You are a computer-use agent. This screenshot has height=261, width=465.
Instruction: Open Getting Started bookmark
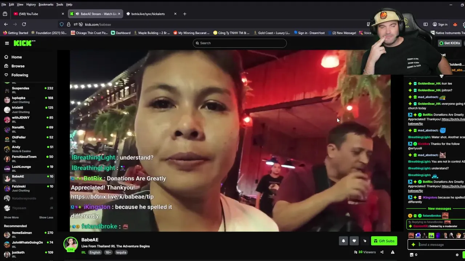pos(15,33)
